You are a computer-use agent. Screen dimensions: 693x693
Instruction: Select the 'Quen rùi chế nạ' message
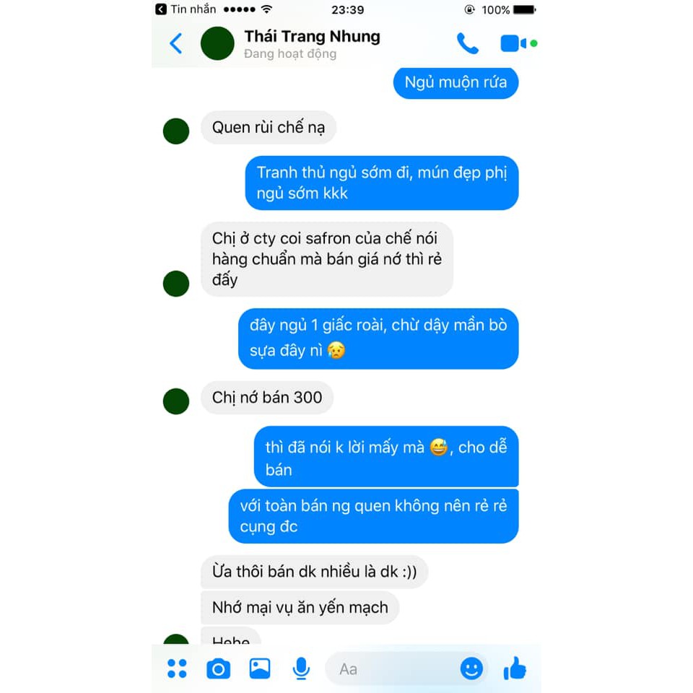(269, 127)
